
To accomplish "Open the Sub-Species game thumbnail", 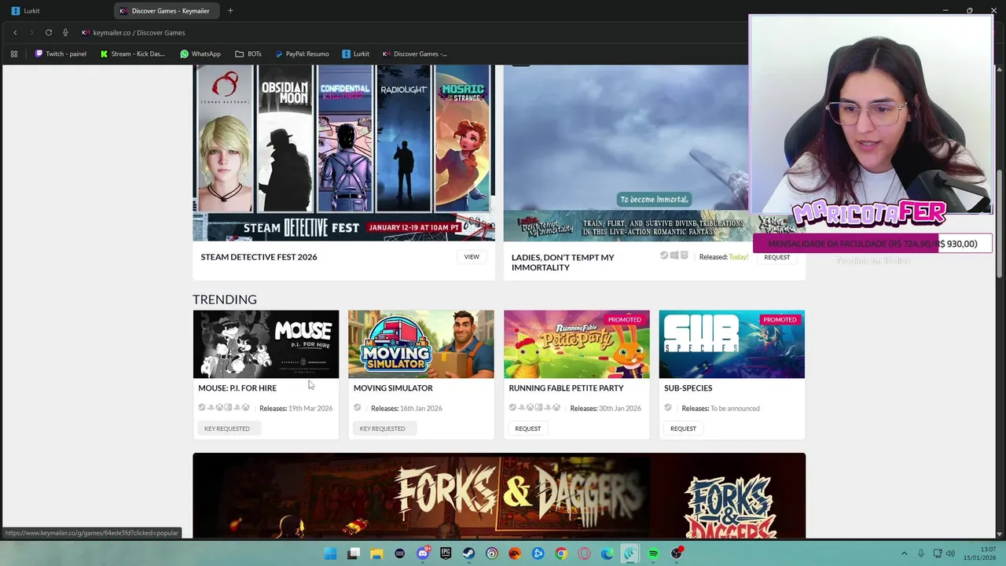I will [x=732, y=344].
